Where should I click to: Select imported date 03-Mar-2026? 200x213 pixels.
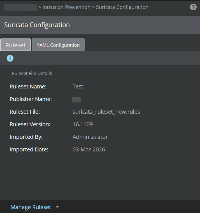(89, 149)
